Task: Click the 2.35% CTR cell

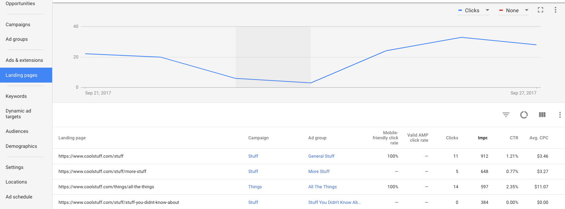Action: pyautogui.click(x=512, y=187)
